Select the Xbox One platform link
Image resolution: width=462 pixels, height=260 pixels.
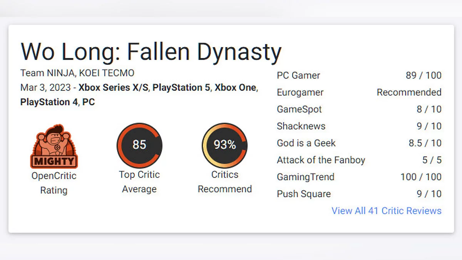click(x=235, y=87)
